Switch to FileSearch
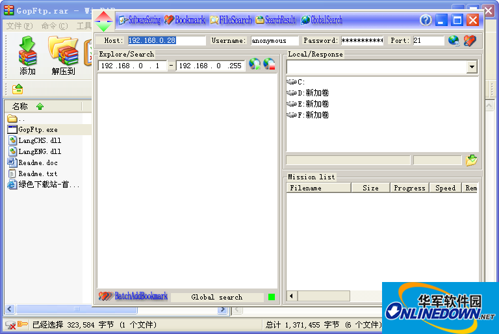This screenshot has width=499, height=334. click(x=230, y=20)
